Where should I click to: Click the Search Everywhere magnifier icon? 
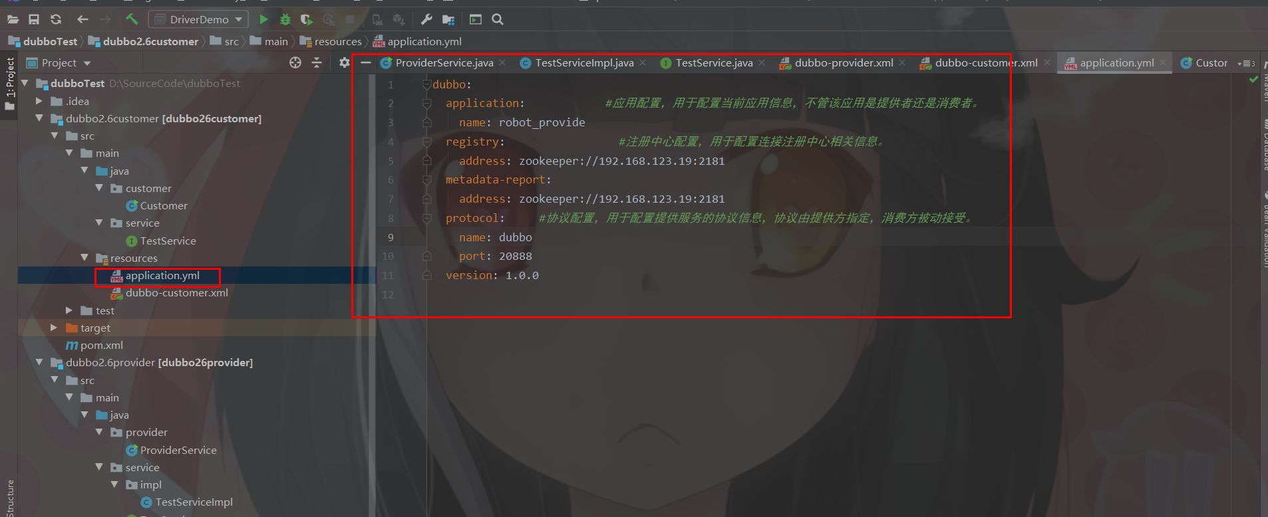coord(498,19)
